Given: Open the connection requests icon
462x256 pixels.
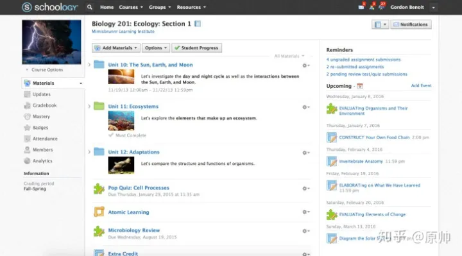Looking at the screenshot, I should click(372, 7).
